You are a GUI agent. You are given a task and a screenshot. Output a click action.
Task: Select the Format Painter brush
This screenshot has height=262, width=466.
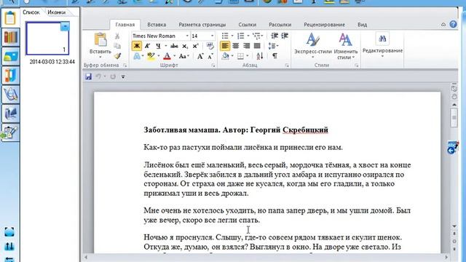click(x=117, y=56)
